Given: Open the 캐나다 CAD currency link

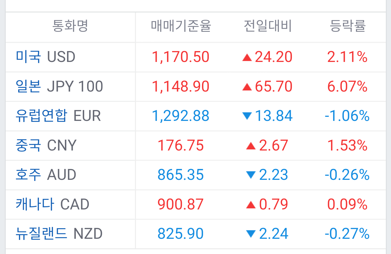Looking at the screenshot, I should coord(52,204).
